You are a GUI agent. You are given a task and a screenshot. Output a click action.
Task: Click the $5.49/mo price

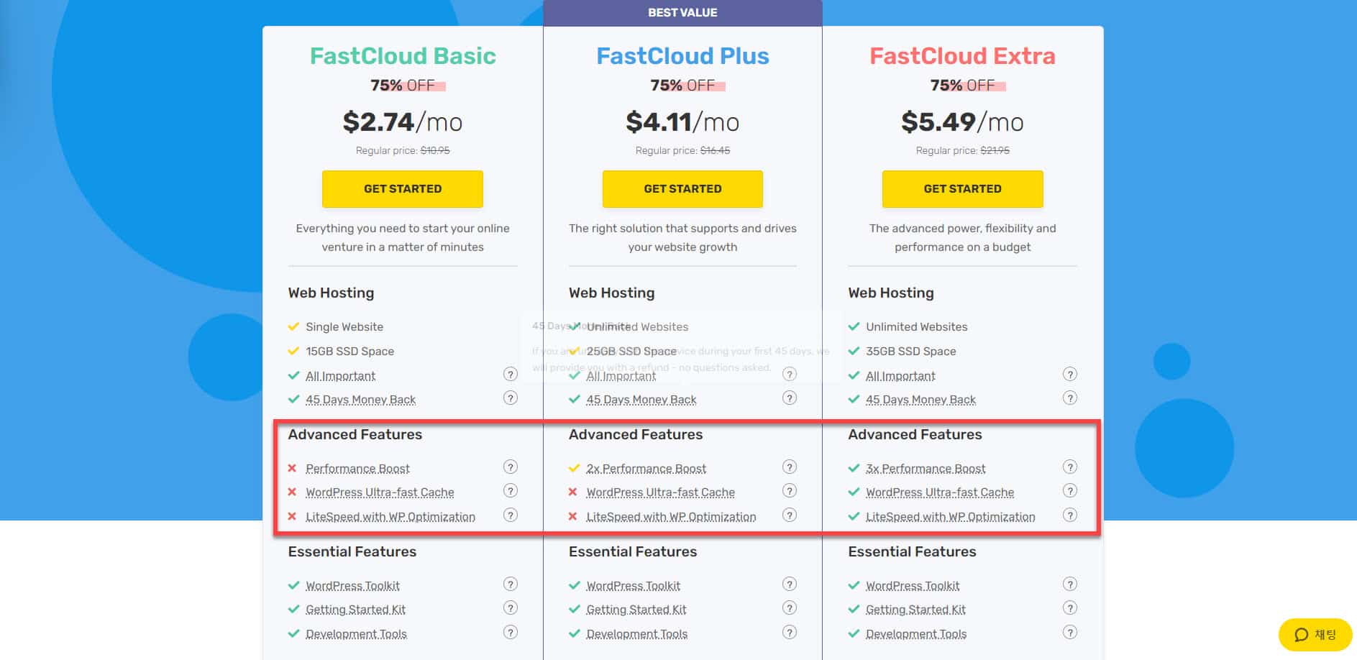point(962,122)
